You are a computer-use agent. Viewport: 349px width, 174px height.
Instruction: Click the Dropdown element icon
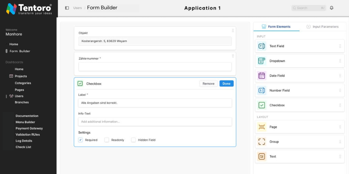pos(261,61)
